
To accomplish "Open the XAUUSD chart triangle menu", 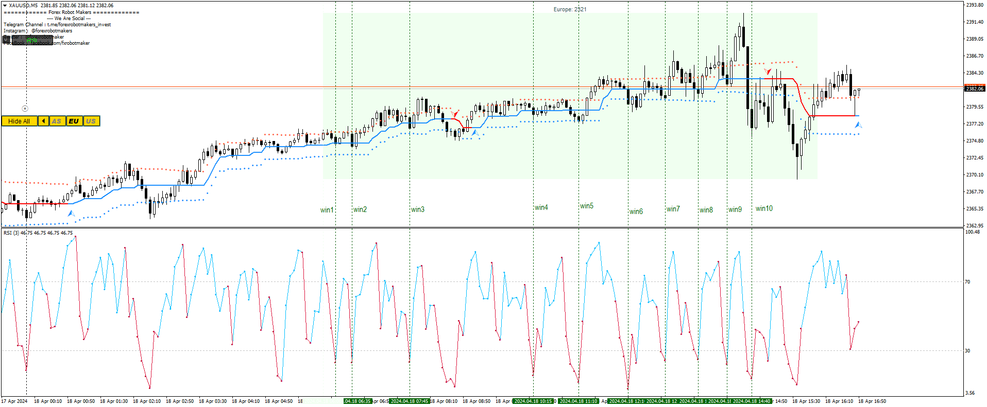I will (x=5, y=6).
